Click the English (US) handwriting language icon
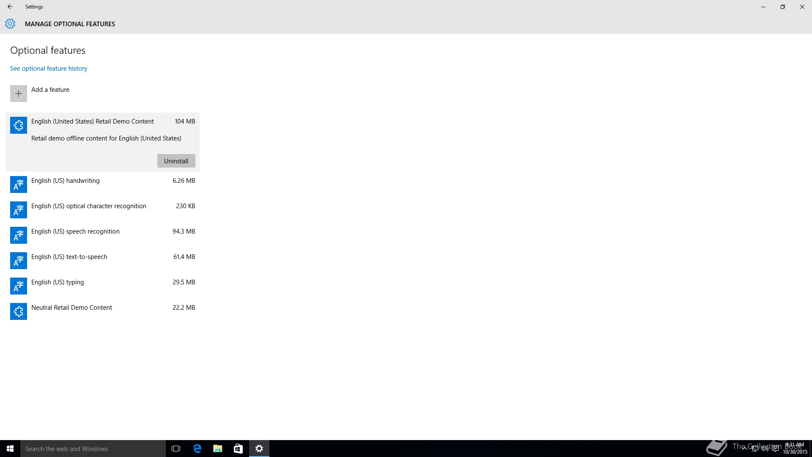Viewport: 812px width, 457px height. (19, 184)
